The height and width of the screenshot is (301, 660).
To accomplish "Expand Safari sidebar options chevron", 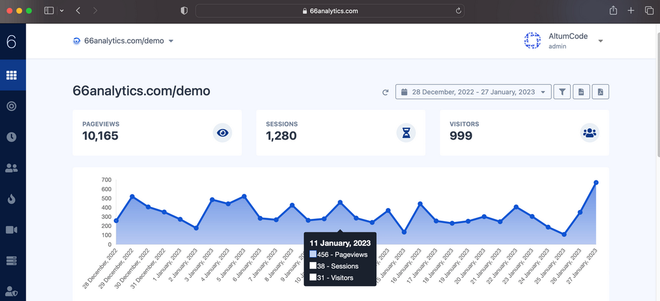I will click(62, 11).
